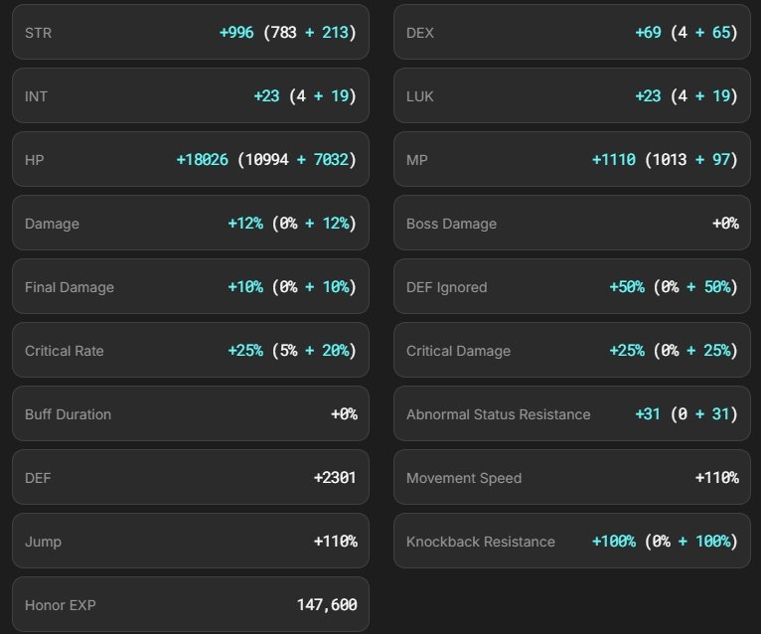The height and width of the screenshot is (634, 761).
Task: Click the Final Damage row
Action: (x=190, y=287)
